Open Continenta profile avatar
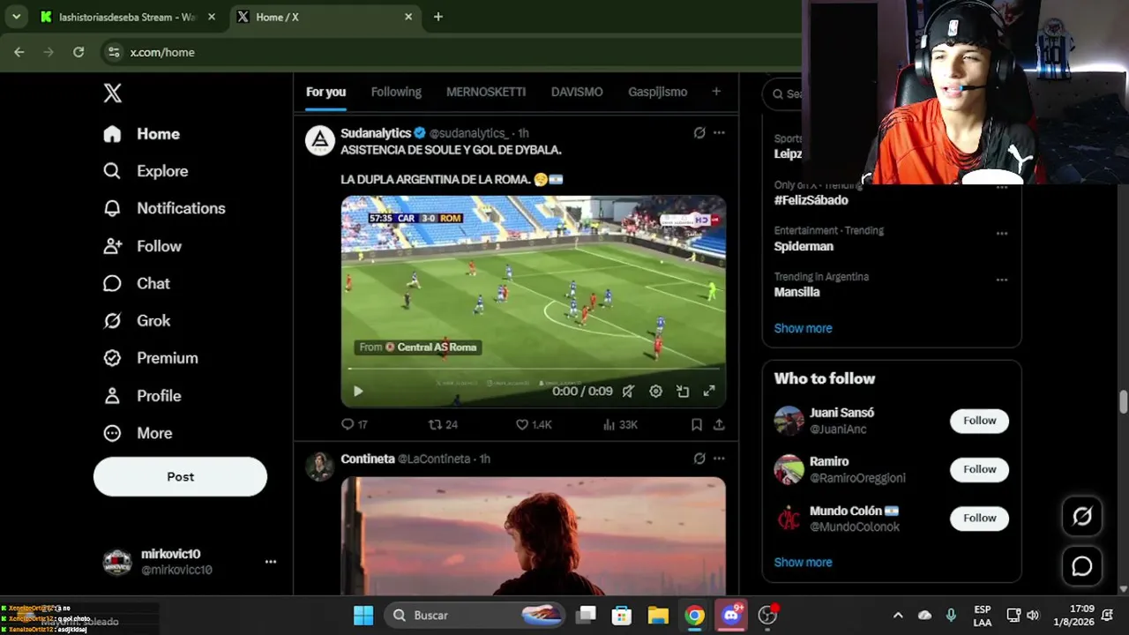Image resolution: width=1129 pixels, height=635 pixels. point(319,467)
